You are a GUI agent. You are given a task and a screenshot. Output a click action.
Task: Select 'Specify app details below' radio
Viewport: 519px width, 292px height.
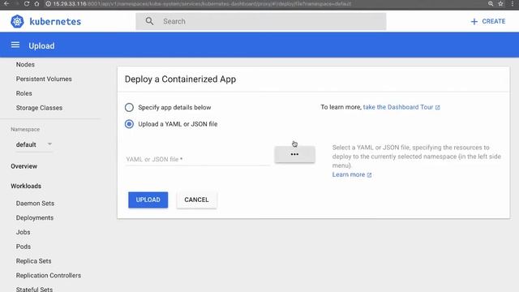(x=129, y=107)
